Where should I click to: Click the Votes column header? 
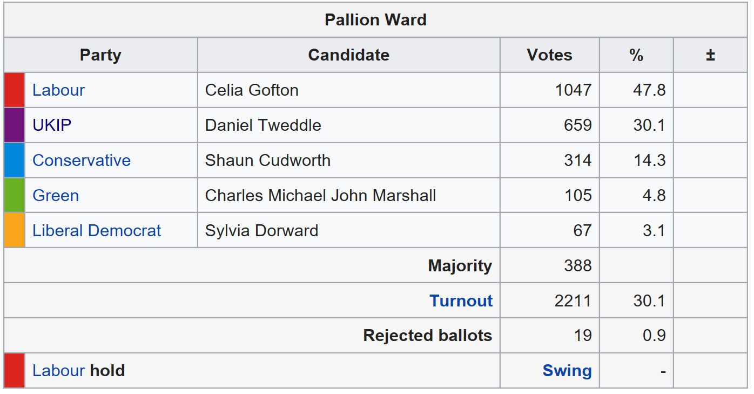coord(549,55)
